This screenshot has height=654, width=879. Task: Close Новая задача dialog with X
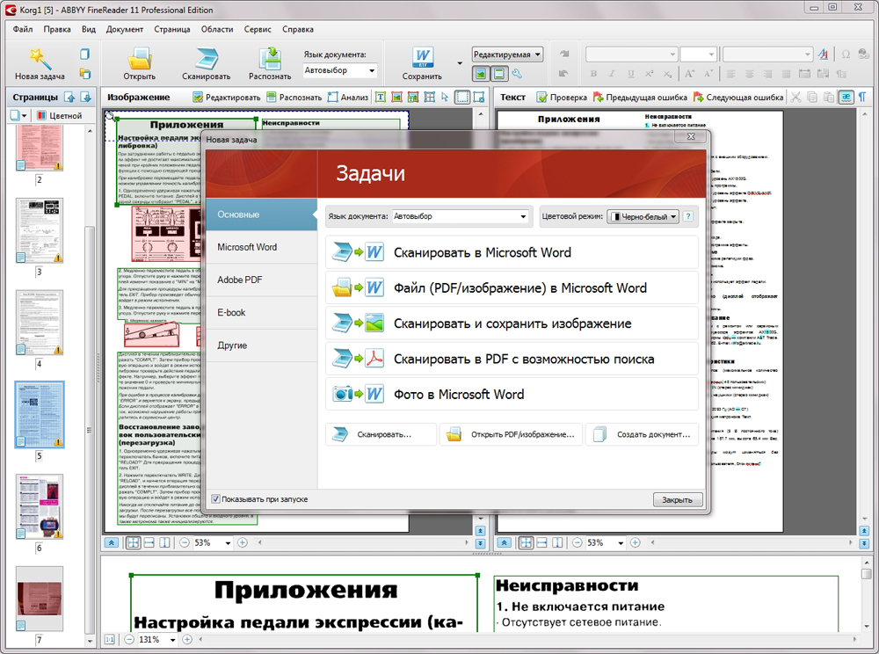pyautogui.click(x=691, y=137)
